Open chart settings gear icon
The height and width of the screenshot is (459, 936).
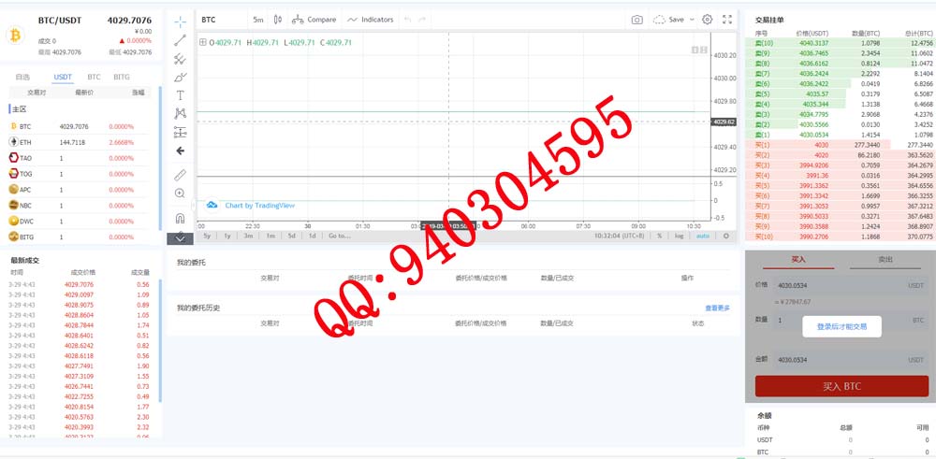(707, 20)
